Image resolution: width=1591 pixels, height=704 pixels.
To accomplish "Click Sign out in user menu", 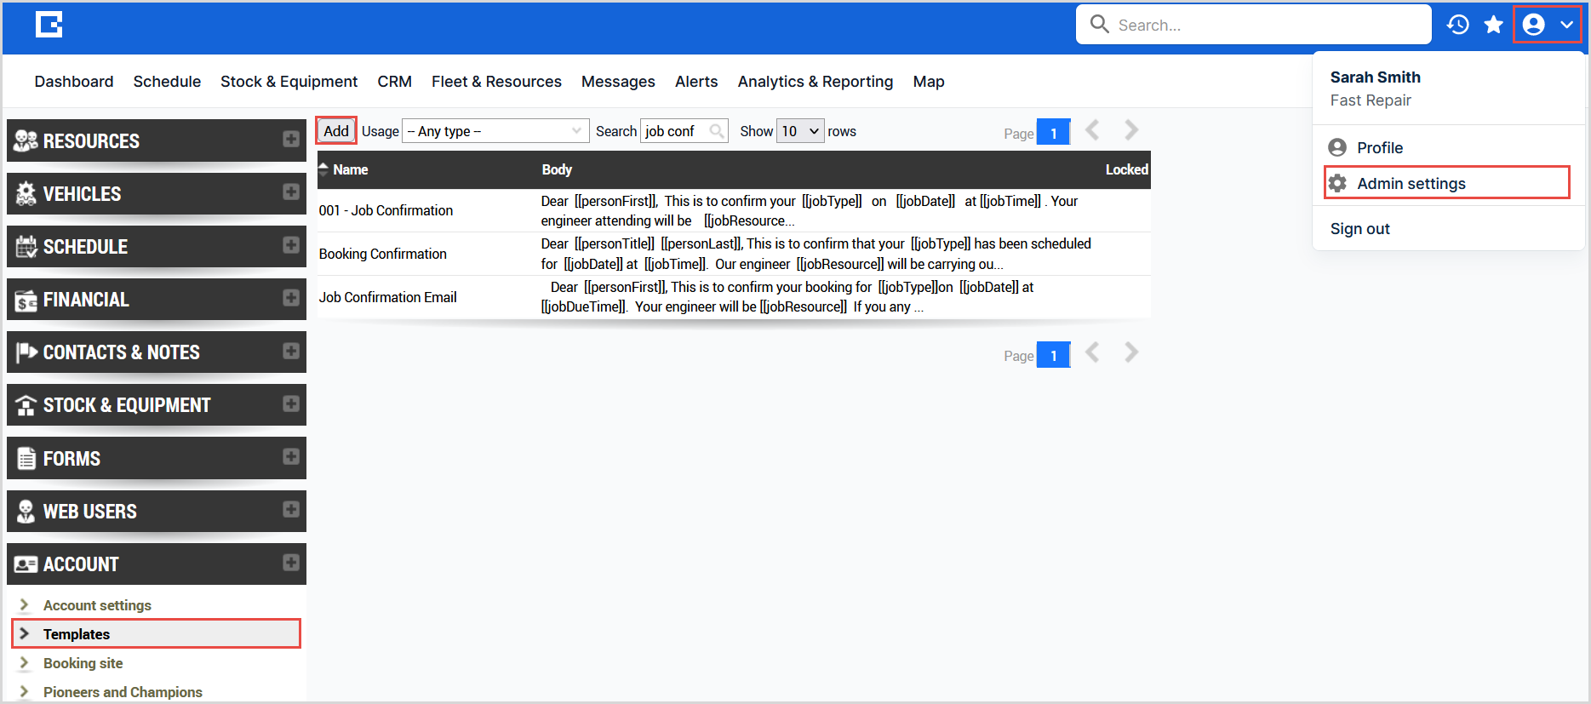I will point(1359,229).
